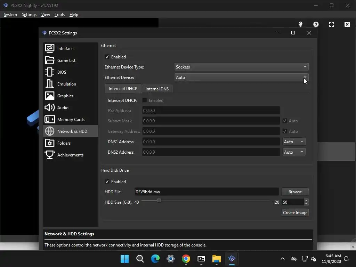Screen dimensions: 356x267
Task: Open Google Chrome from taskbar
Action: click(186, 259)
